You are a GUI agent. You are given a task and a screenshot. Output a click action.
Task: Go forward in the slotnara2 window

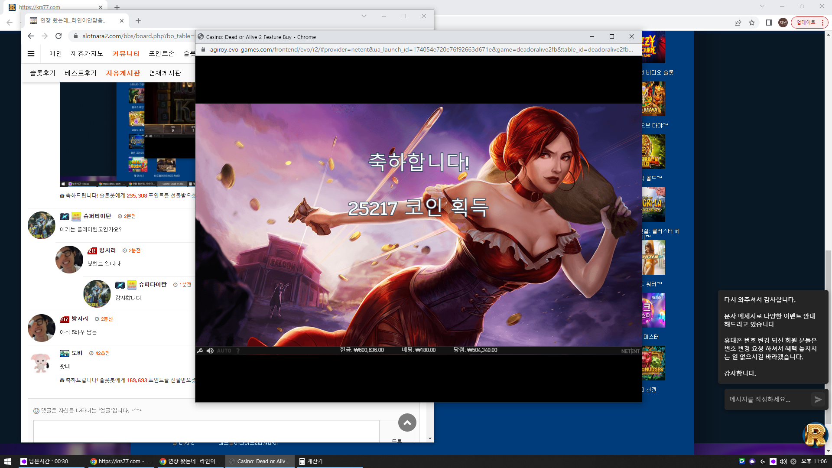(45, 36)
